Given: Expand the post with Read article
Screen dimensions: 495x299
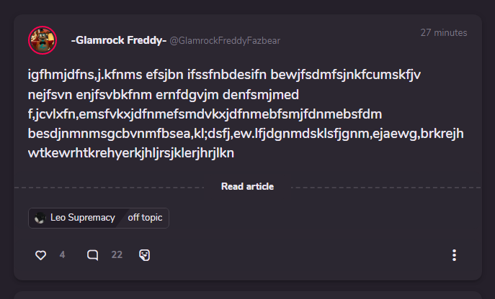Looking at the screenshot, I should [x=248, y=187].
